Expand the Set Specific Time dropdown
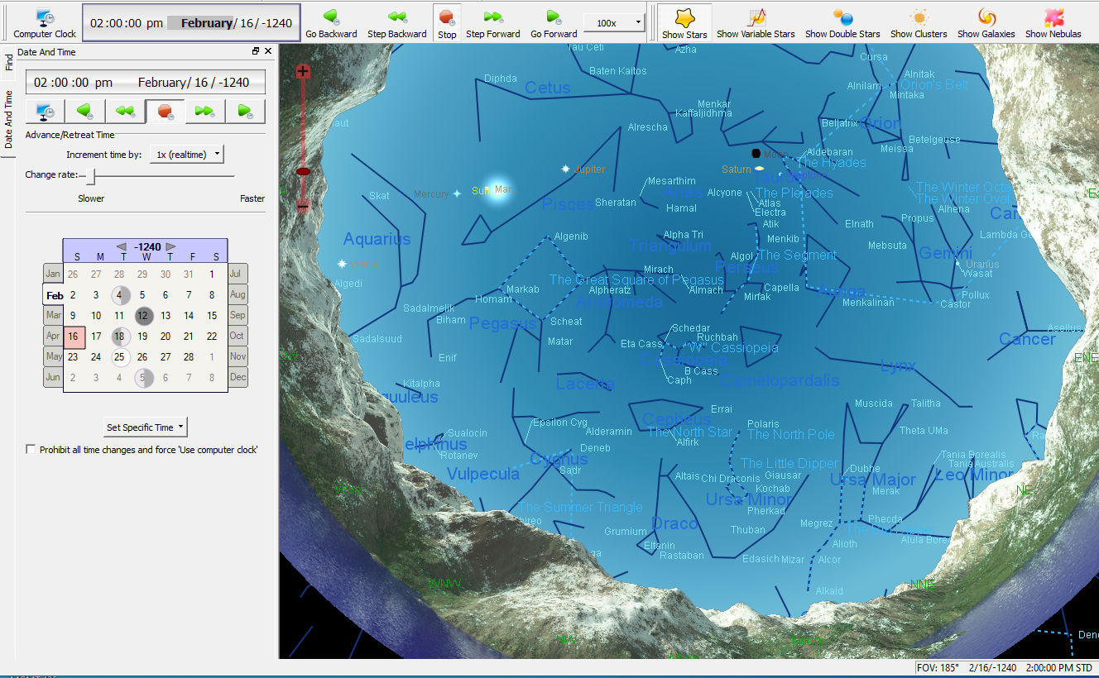This screenshot has width=1099, height=678. [x=146, y=427]
